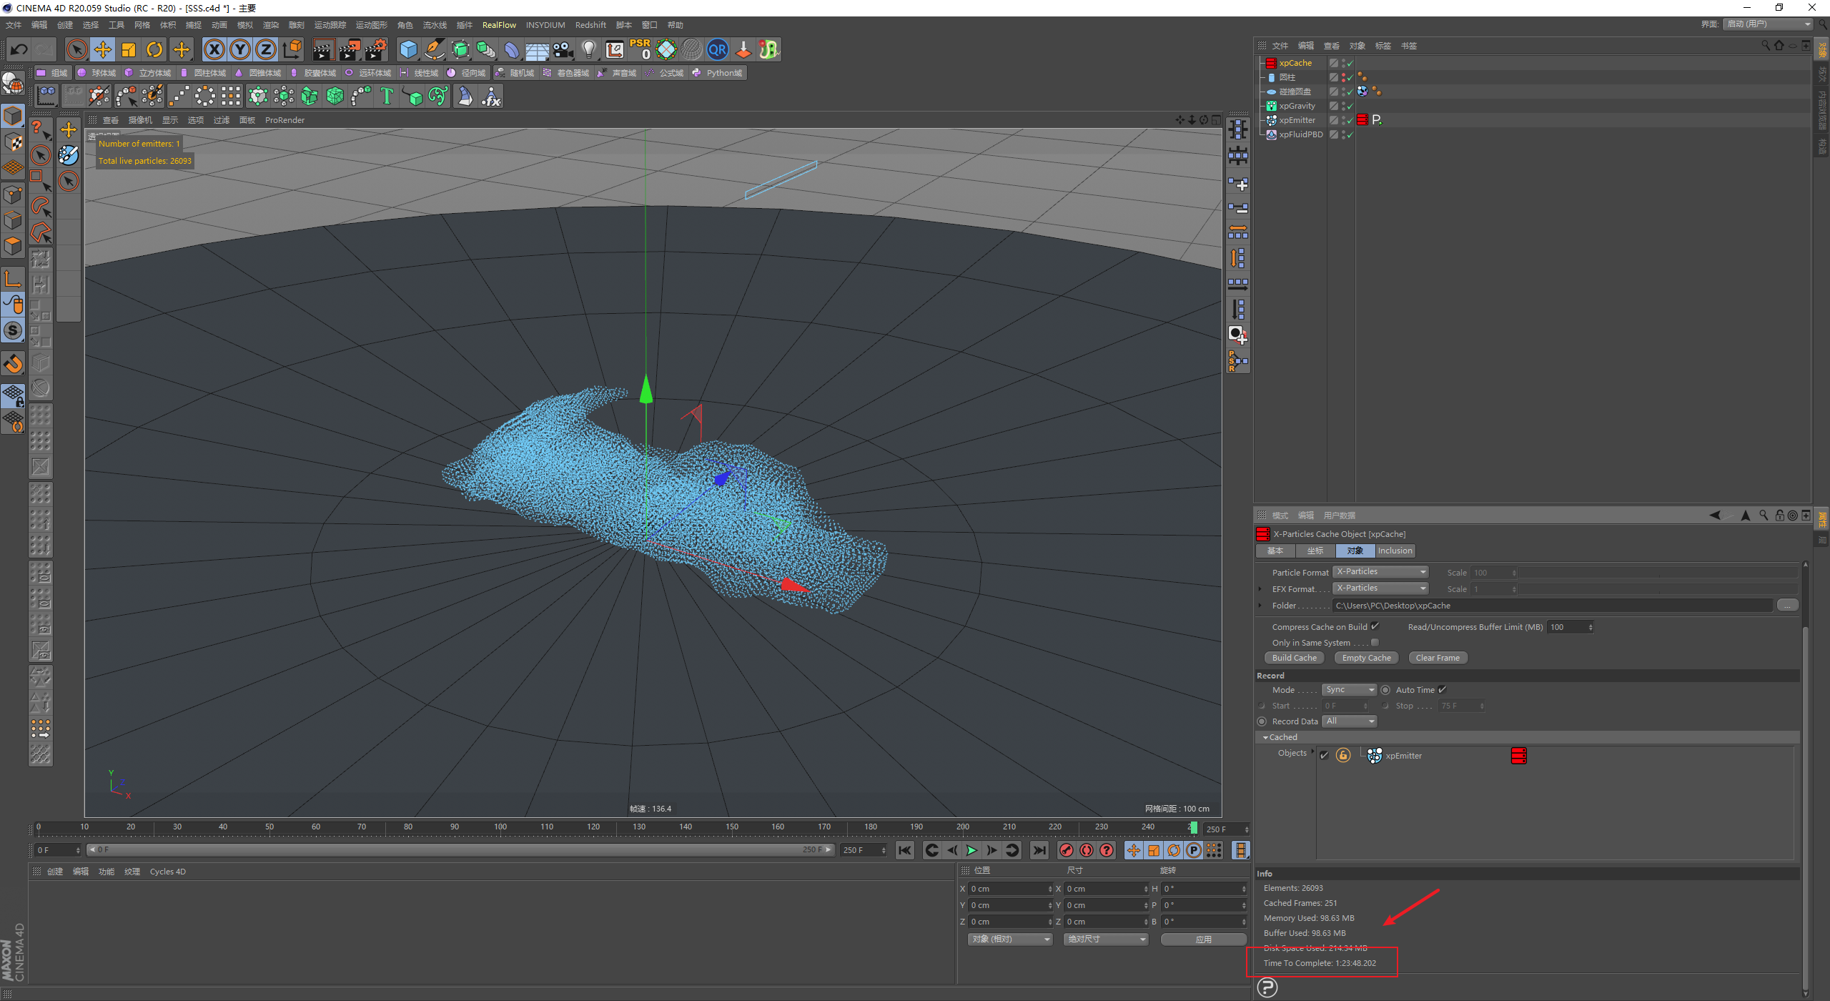Click frame 100 on the timeline ruler

(500, 827)
